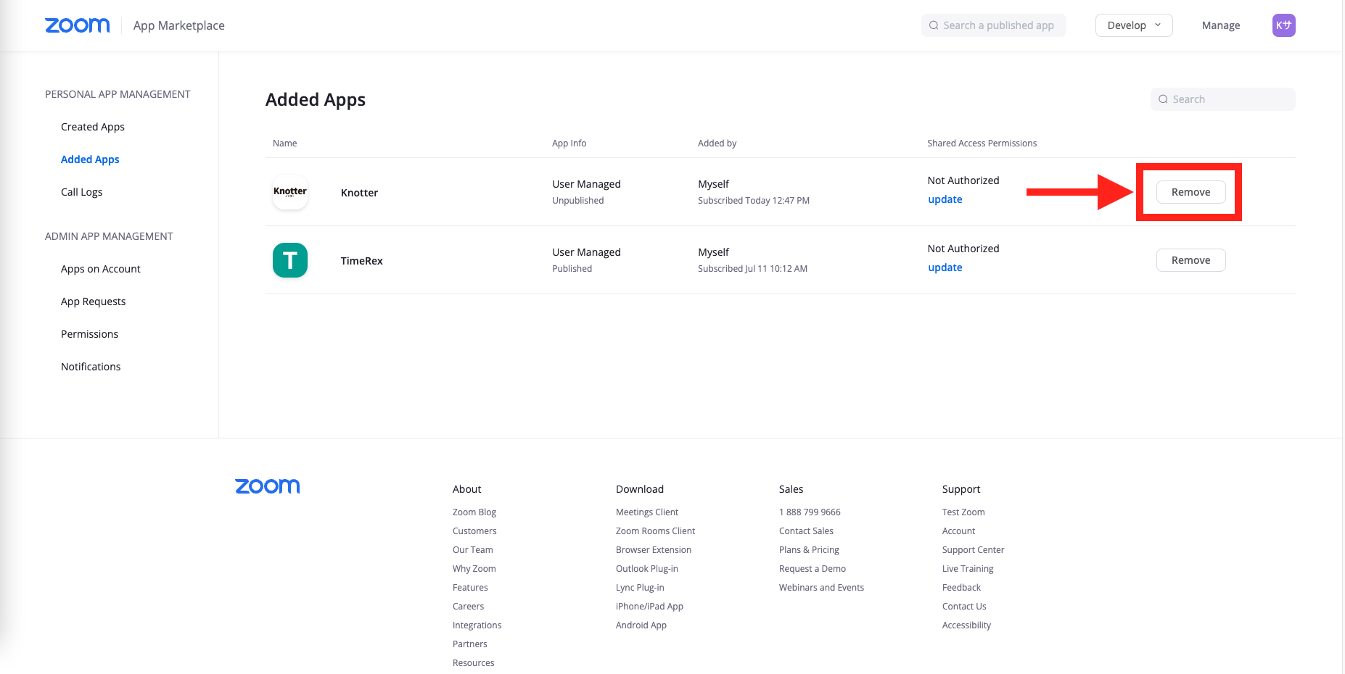Update TimeRex shared access permissions
The width and height of the screenshot is (1345, 674).
(x=945, y=267)
